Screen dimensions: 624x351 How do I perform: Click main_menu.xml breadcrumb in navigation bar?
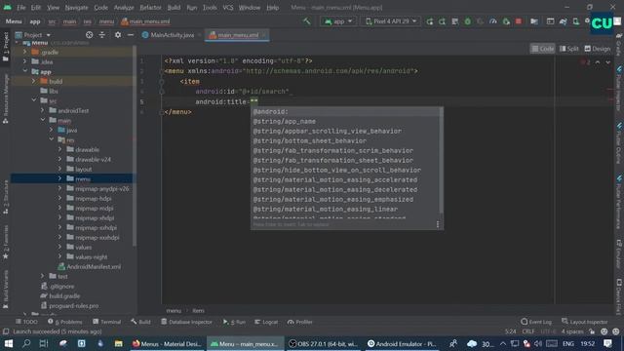(x=145, y=21)
